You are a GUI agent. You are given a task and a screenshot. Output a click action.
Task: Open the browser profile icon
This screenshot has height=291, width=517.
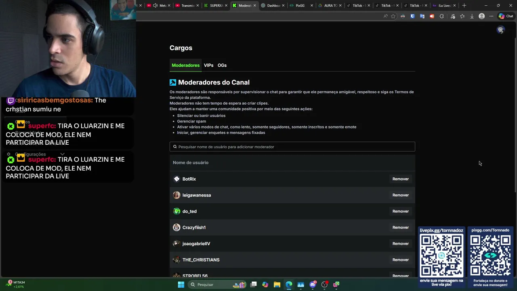coord(481,16)
